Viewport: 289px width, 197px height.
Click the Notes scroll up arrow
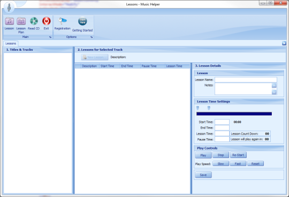point(274,86)
